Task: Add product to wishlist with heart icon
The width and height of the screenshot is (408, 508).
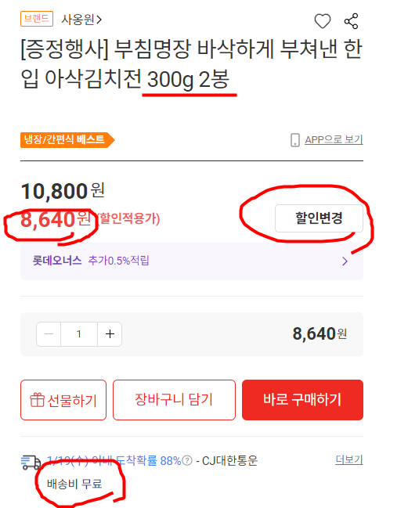Action: tap(323, 21)
